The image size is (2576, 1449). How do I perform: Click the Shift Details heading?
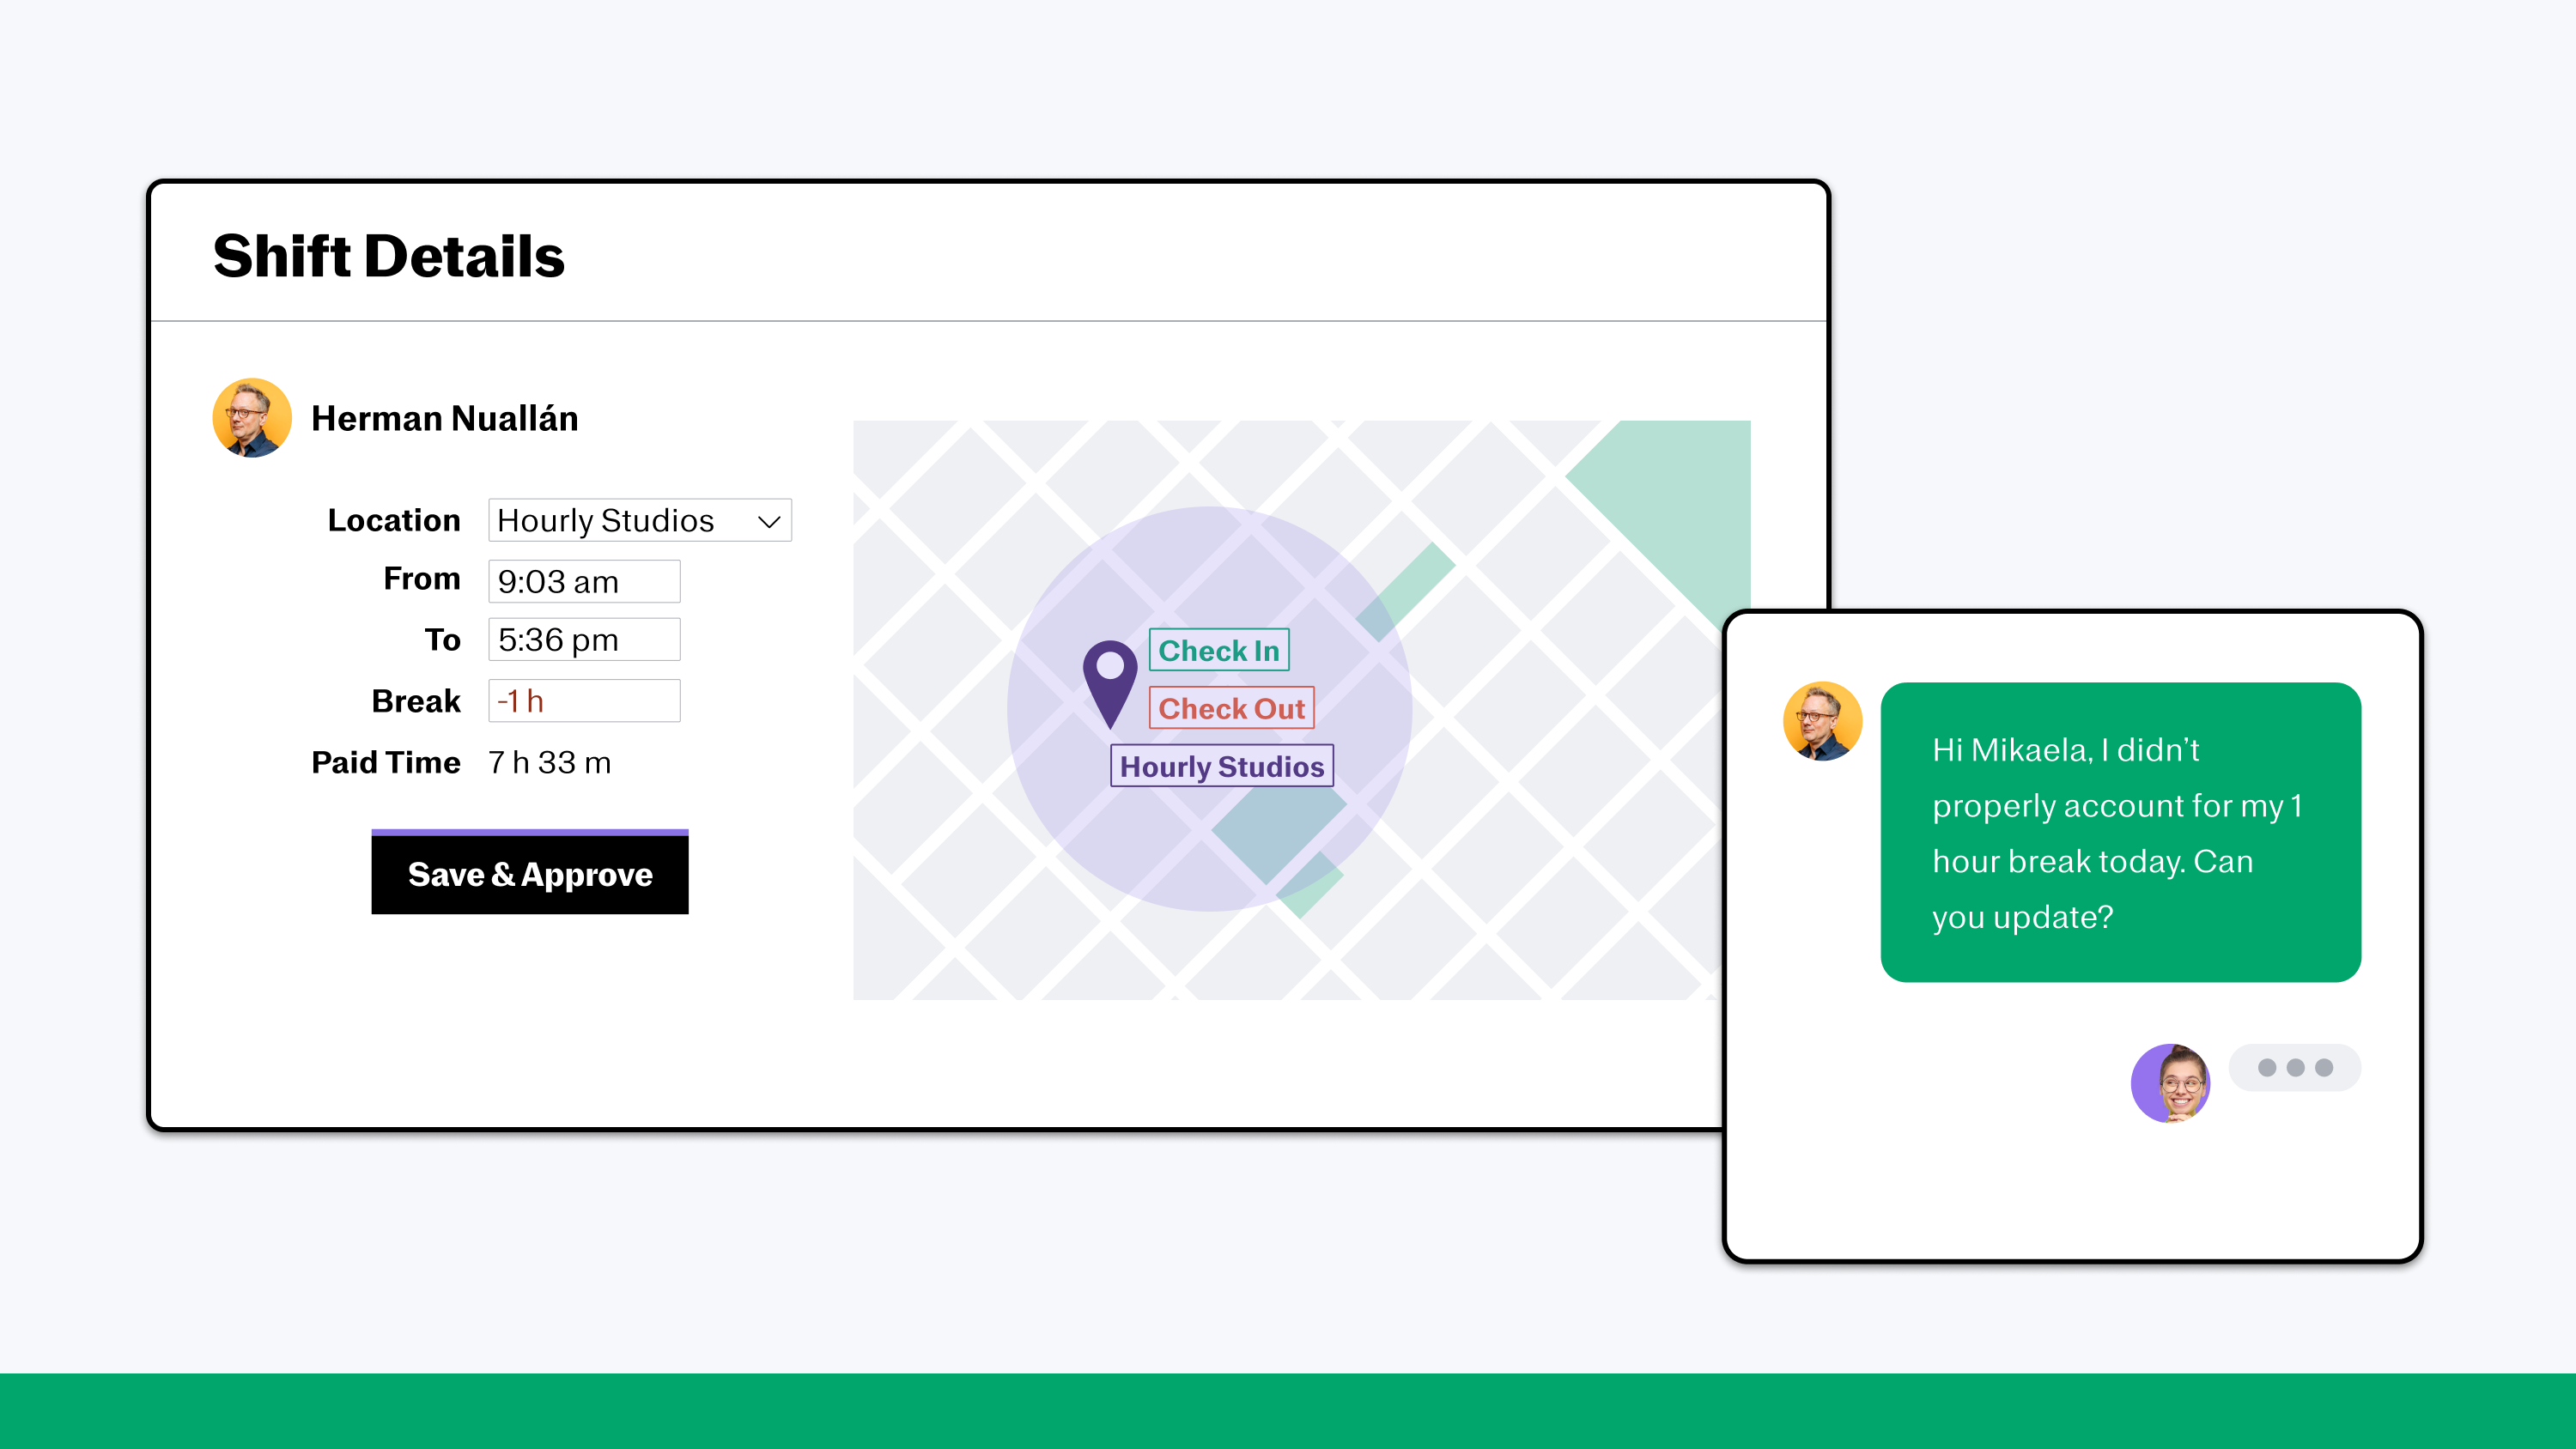click(x=388, y=256)
